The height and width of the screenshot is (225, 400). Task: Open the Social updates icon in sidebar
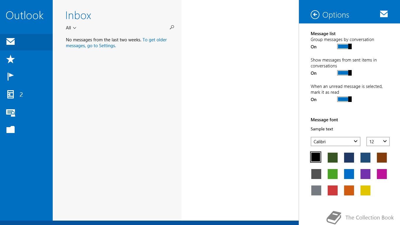coord(11,112)
